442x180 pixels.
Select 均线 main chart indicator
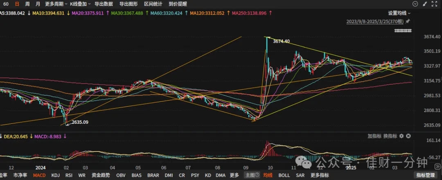point(268,175)
